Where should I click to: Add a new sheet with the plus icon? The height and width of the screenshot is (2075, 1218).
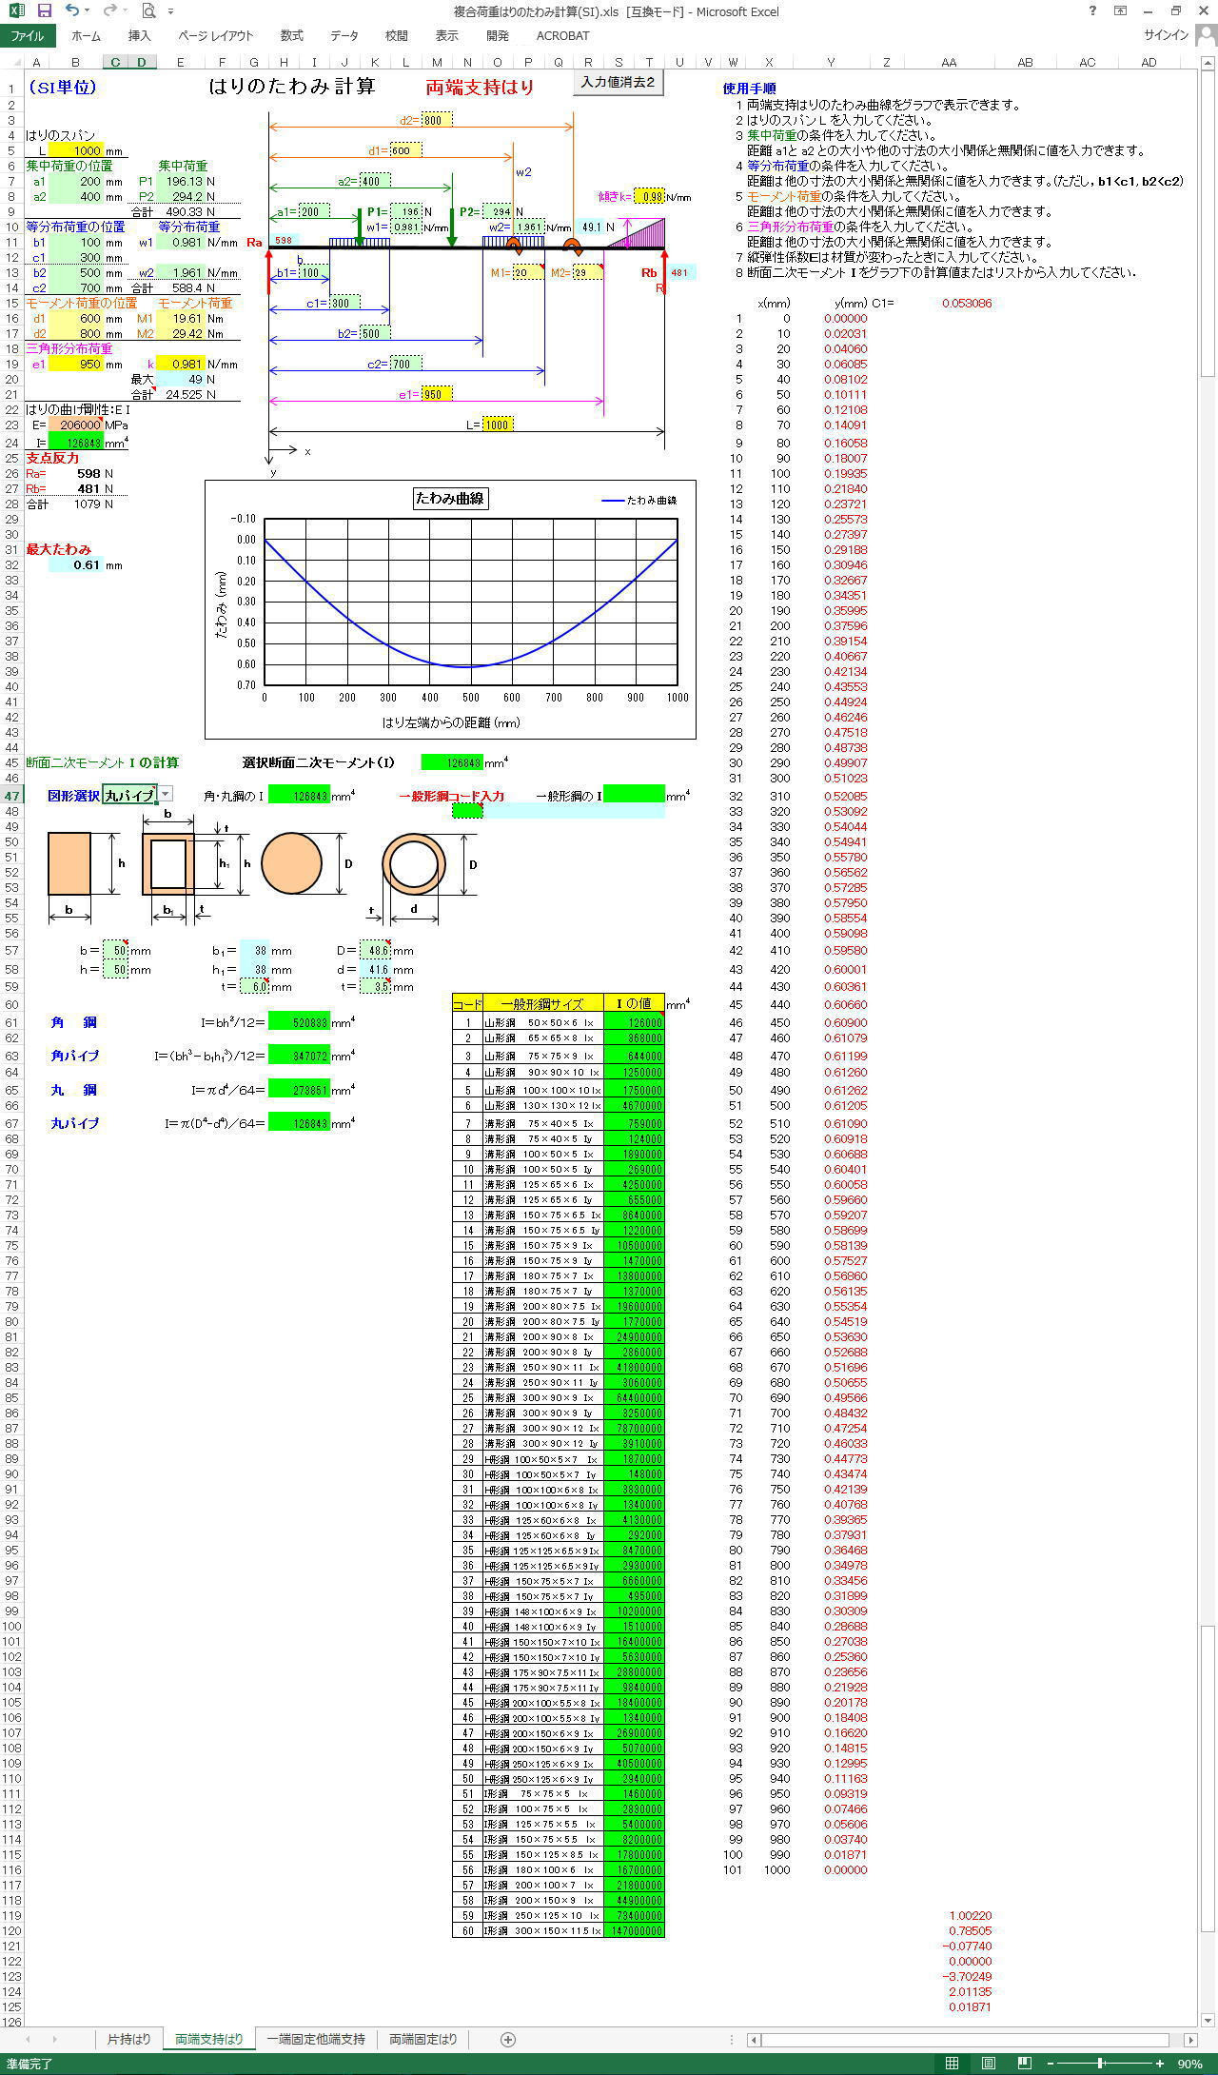coord(508,2039)
